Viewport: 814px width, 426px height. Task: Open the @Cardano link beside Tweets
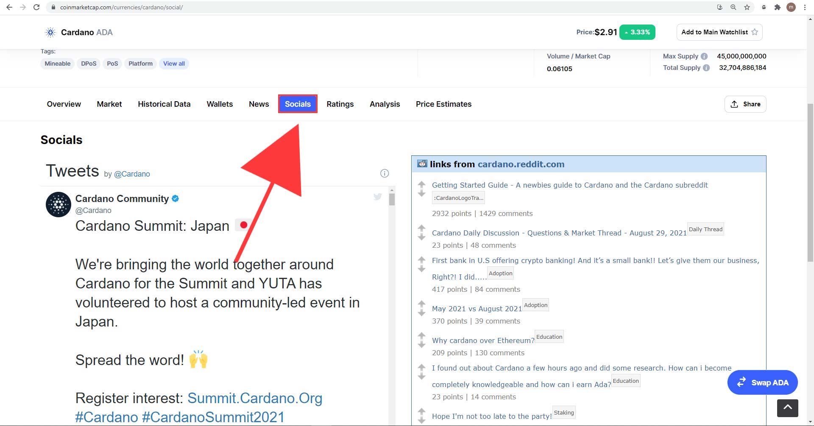point(132,174)
